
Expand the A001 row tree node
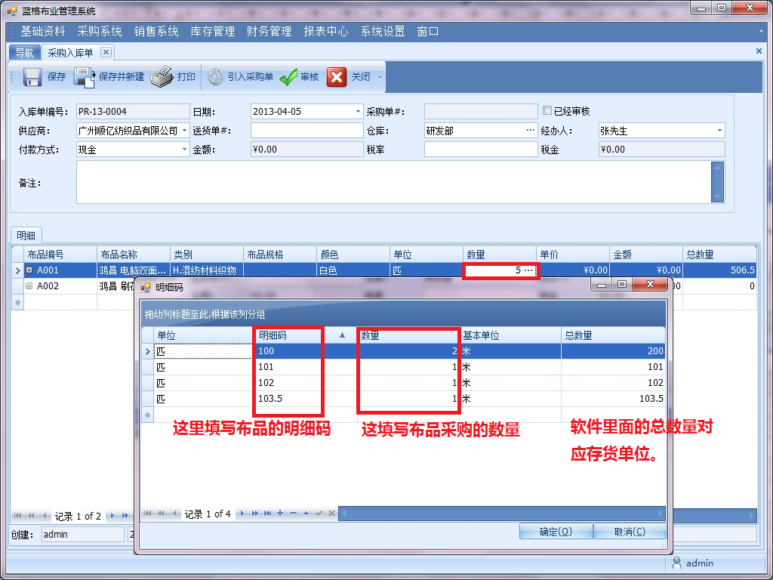29,270
